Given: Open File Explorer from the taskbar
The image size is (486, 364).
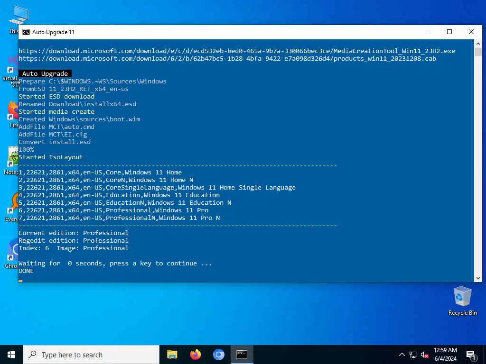Looking at the screenshot, I should tap(172, 355).
